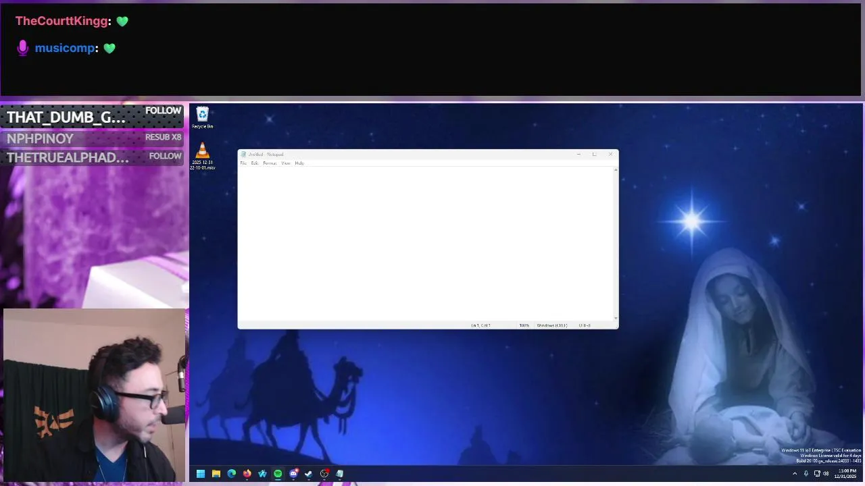Close the Notepad window
Screen dimensions: 865x486
pyautogui.click(x=610, y=155)
